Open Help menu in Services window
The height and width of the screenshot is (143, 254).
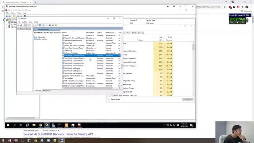(36, 22)
